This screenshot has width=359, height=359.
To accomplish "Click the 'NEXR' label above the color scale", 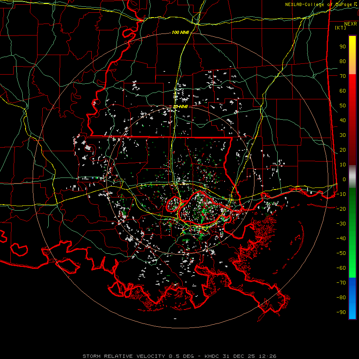I will 351,24.
